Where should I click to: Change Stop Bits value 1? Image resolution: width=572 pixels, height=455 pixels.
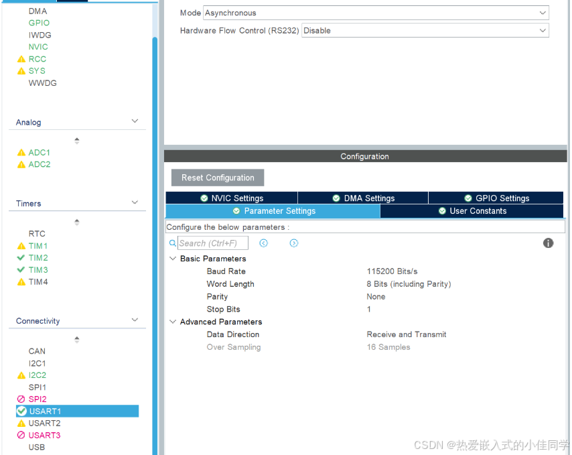coord(369,309)
